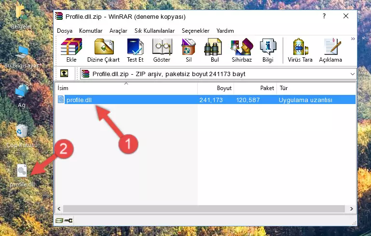Expand the toolbar overflow chevron
The width and height of the screenshot is (371, 236).
[353, 39]
